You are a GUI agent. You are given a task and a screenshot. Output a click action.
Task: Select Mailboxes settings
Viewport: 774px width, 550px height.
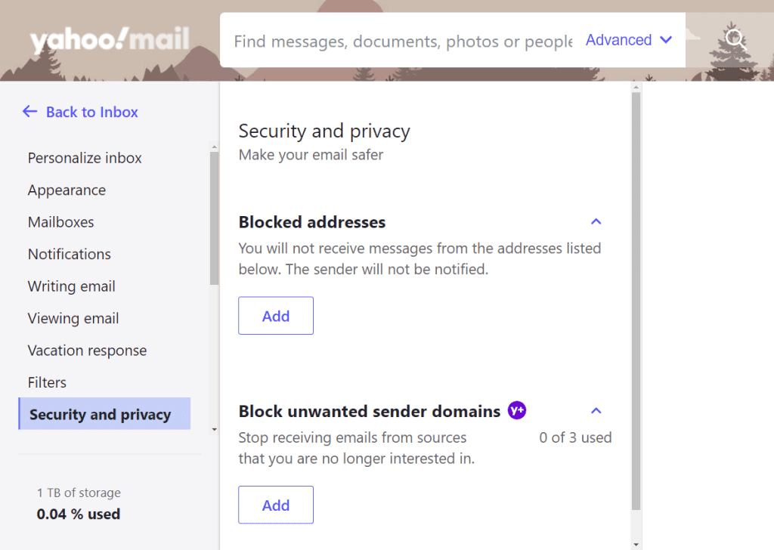tap(60, 222)
